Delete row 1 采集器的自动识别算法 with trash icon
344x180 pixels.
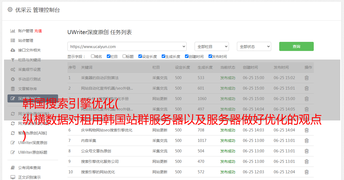307,78
